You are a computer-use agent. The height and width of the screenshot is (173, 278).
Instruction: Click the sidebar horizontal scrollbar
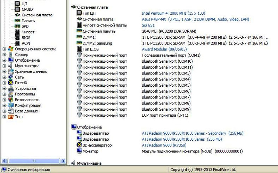pyautogui.click(x=33, y=160)
